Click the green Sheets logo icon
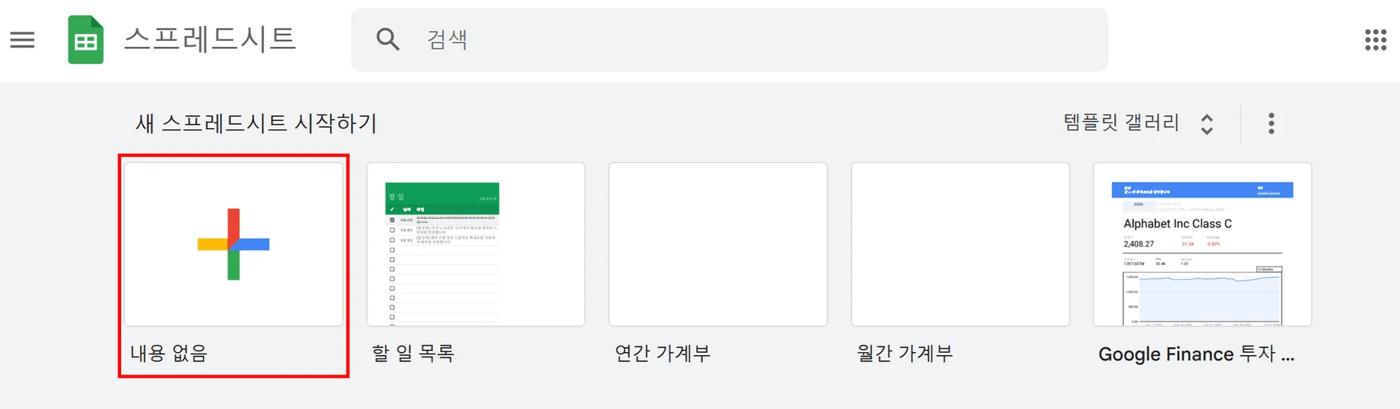This screenshot has height=409, width=1400. (x=85, y=40)
